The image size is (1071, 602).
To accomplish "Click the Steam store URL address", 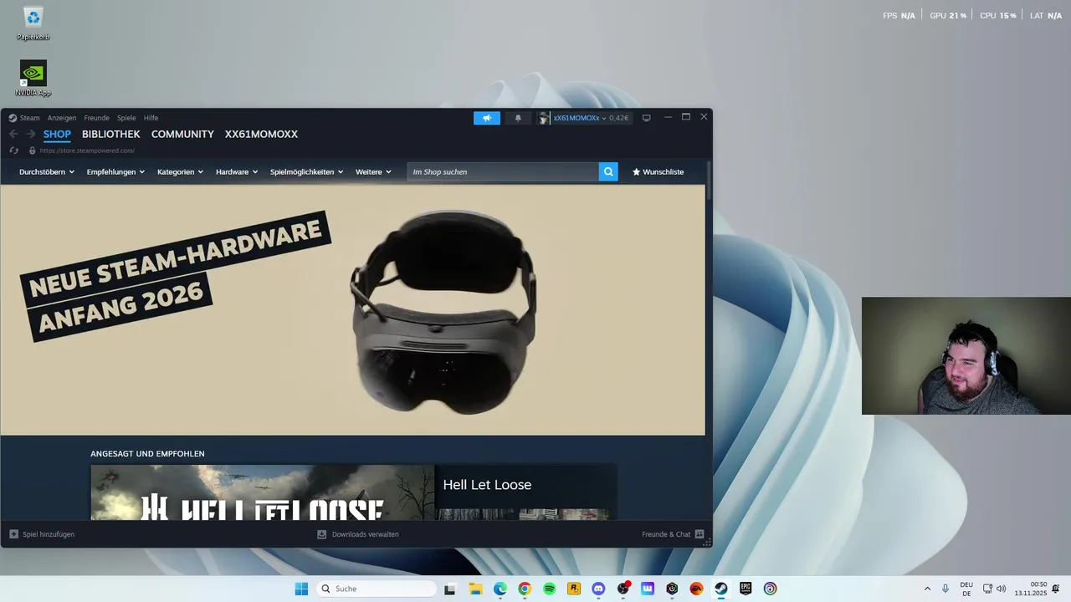I will pyautogui.click(x=87, y=150).
